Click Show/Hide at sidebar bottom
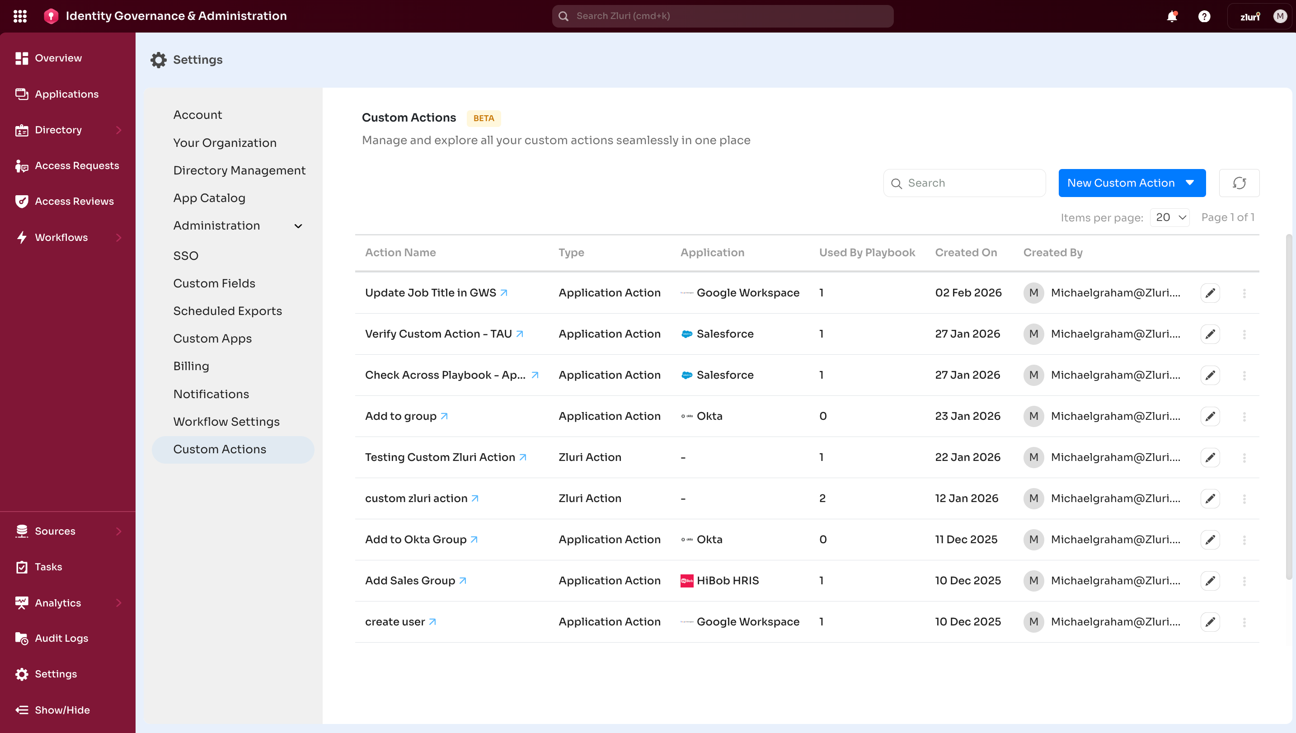 62,710
